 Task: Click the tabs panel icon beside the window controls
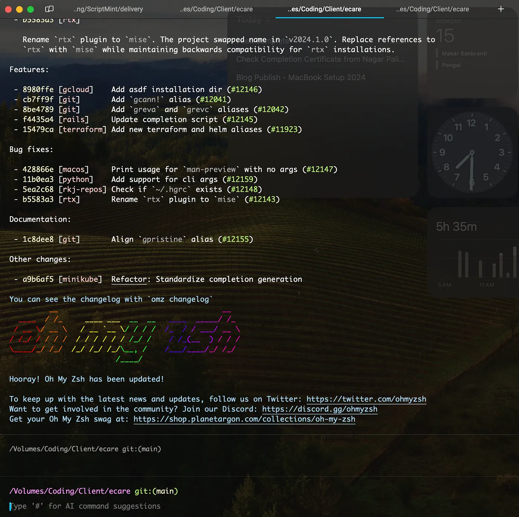click(x=49, y=9)
